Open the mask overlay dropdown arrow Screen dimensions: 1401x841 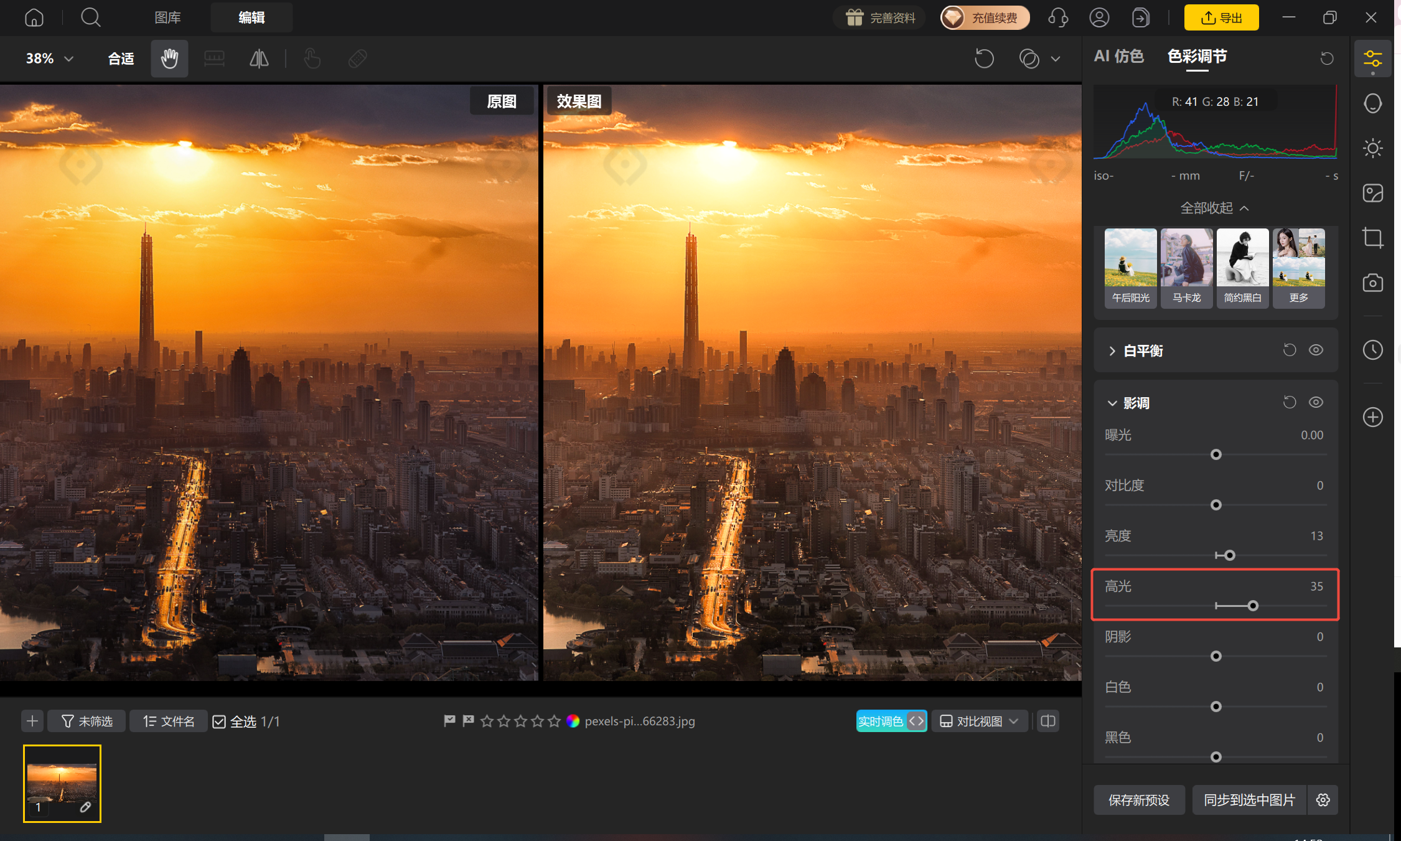(x=1056, y=59)
